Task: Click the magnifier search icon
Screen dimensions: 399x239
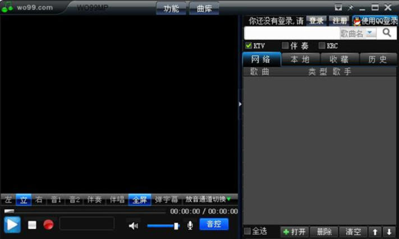Action: tap(387, 33)
